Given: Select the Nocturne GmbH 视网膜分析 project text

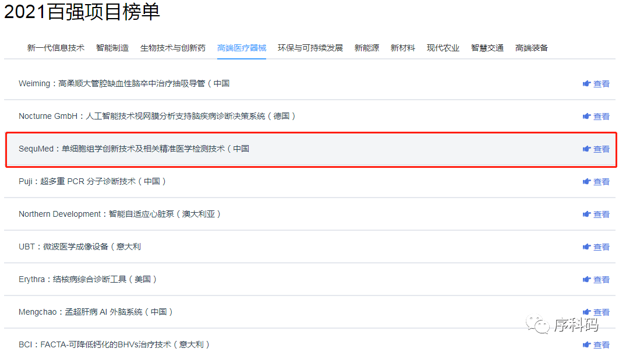Looking at the screenshot, I should coord(157,116).
